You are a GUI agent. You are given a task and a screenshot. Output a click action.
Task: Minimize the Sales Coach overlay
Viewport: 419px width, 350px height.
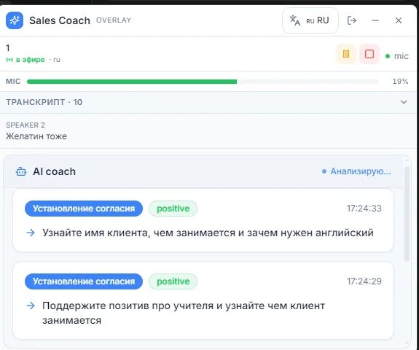click(x=375, y=20)
